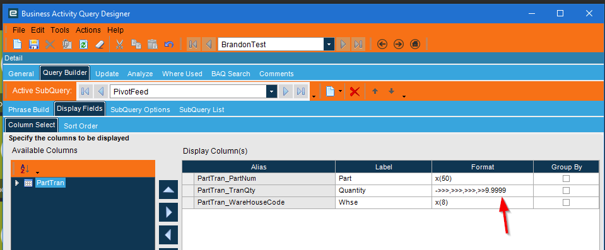Open the Actions menu
This screenshot has height=250, width=605.
pyautogui.click(x=88, y=30)
